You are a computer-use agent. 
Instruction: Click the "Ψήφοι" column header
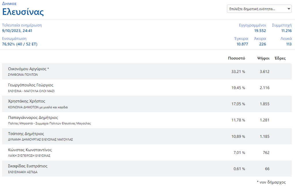tap(263, 58)
